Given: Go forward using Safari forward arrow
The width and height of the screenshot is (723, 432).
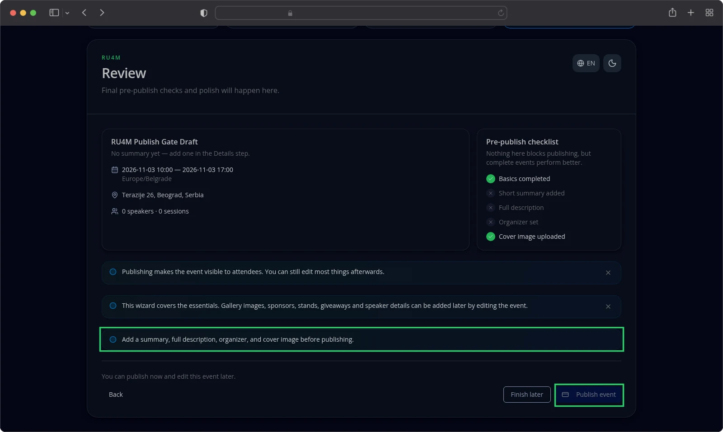Looking at the screenshot, I should (102, 13).
